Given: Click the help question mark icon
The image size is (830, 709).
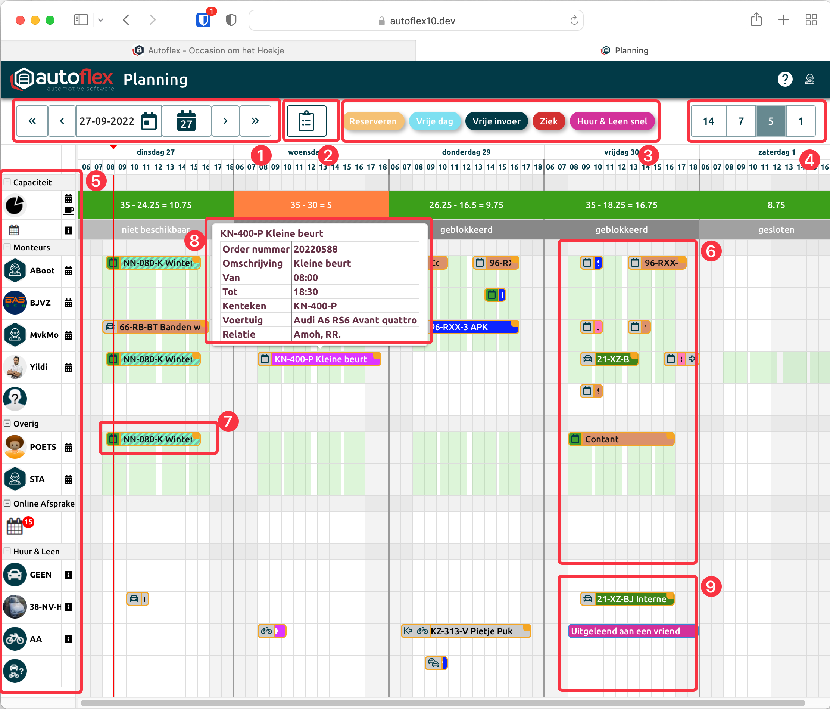Looking at the screenshot, I should [785, 80].
